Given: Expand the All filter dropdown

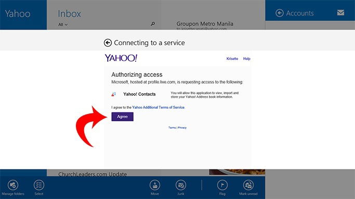Looking at the screenshot, I should click(x=63, y=24).
